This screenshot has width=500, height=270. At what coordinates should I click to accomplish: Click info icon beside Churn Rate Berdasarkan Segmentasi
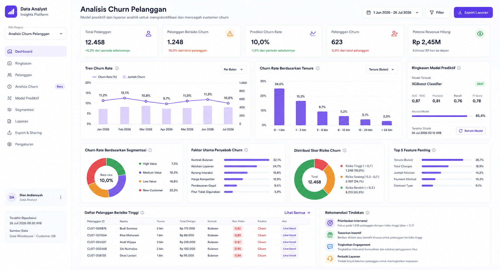click(150, 150)
